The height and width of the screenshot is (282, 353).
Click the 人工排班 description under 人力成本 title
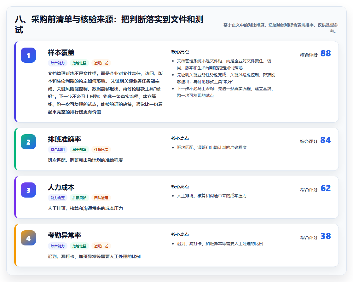pyautogui.click(x=85, y=208)
